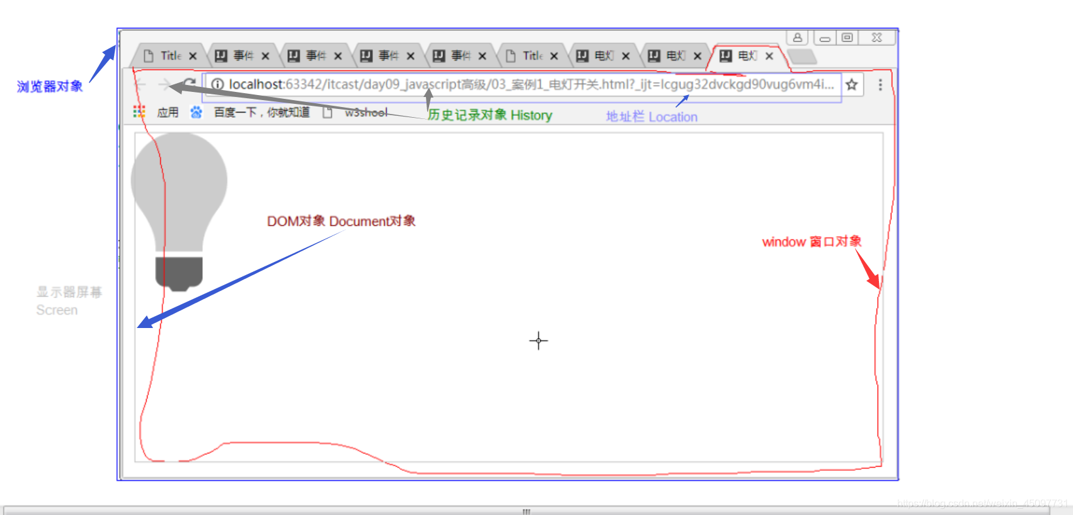This screenshot has width=1073, height=515.
Task: Open the 应用 apps bookmark link
Action: coord(168,112)
